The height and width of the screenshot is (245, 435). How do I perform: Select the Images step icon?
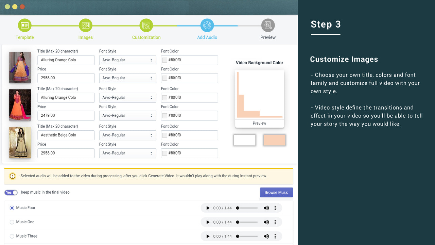(x=85, y=25)
